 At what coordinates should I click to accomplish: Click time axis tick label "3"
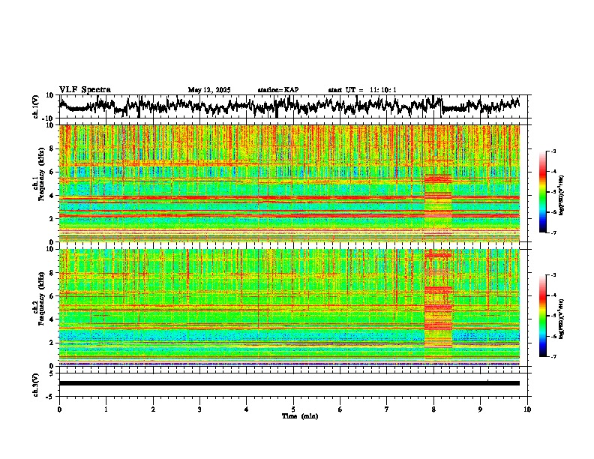pos(199,409)
